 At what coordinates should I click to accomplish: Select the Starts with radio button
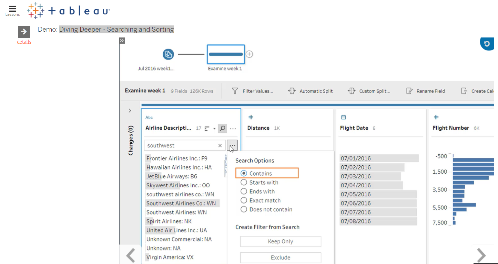click(244, 183)
